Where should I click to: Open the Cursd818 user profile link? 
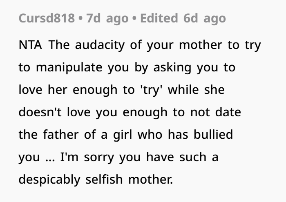tap(47, 18)
